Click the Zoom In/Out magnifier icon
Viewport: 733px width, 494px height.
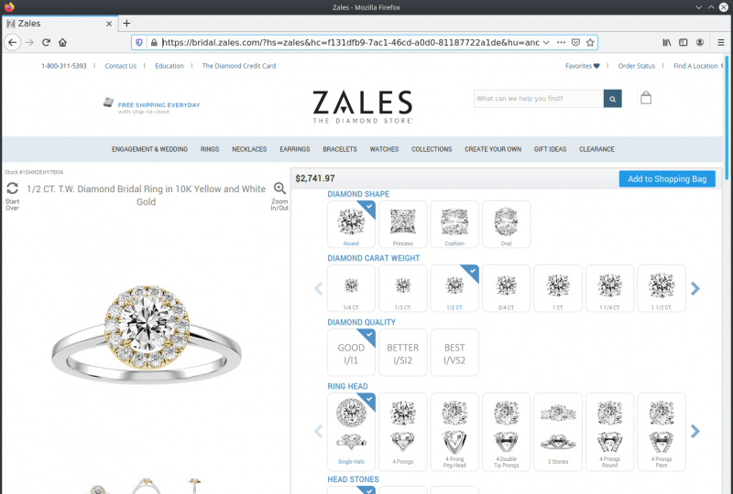coord(279,188)
